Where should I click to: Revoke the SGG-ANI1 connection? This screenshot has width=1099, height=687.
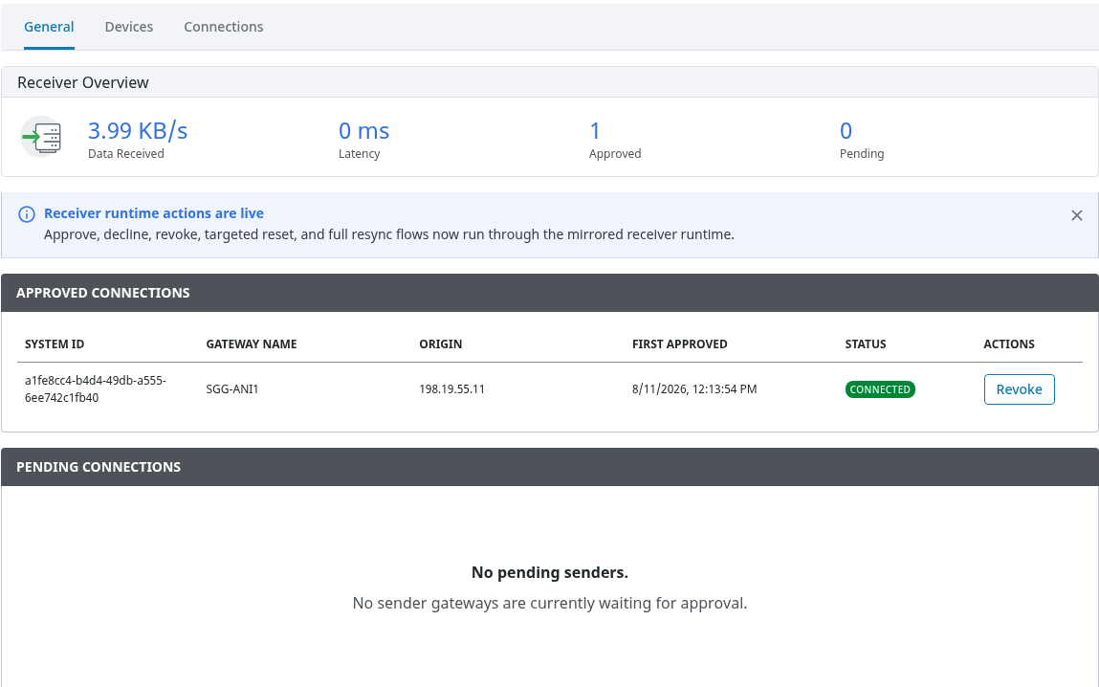(1019, 389)
